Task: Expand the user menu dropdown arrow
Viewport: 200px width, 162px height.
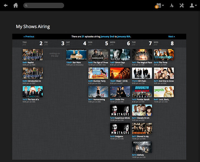Action: click(x=196, y=6)
